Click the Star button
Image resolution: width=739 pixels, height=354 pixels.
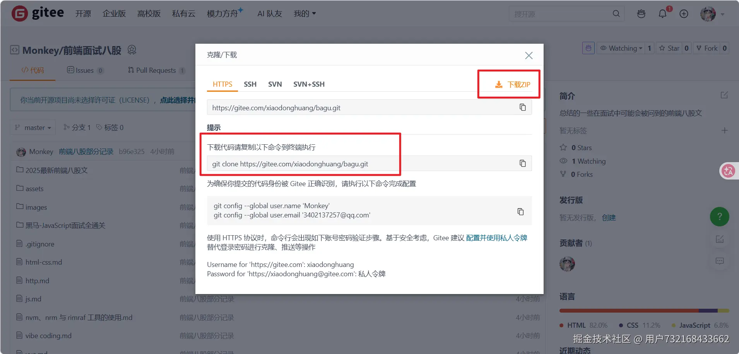coord(669,48)
